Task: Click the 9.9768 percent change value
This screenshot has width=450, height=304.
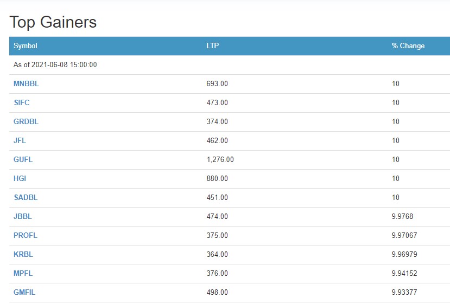Action: click(x=403, y=217)
